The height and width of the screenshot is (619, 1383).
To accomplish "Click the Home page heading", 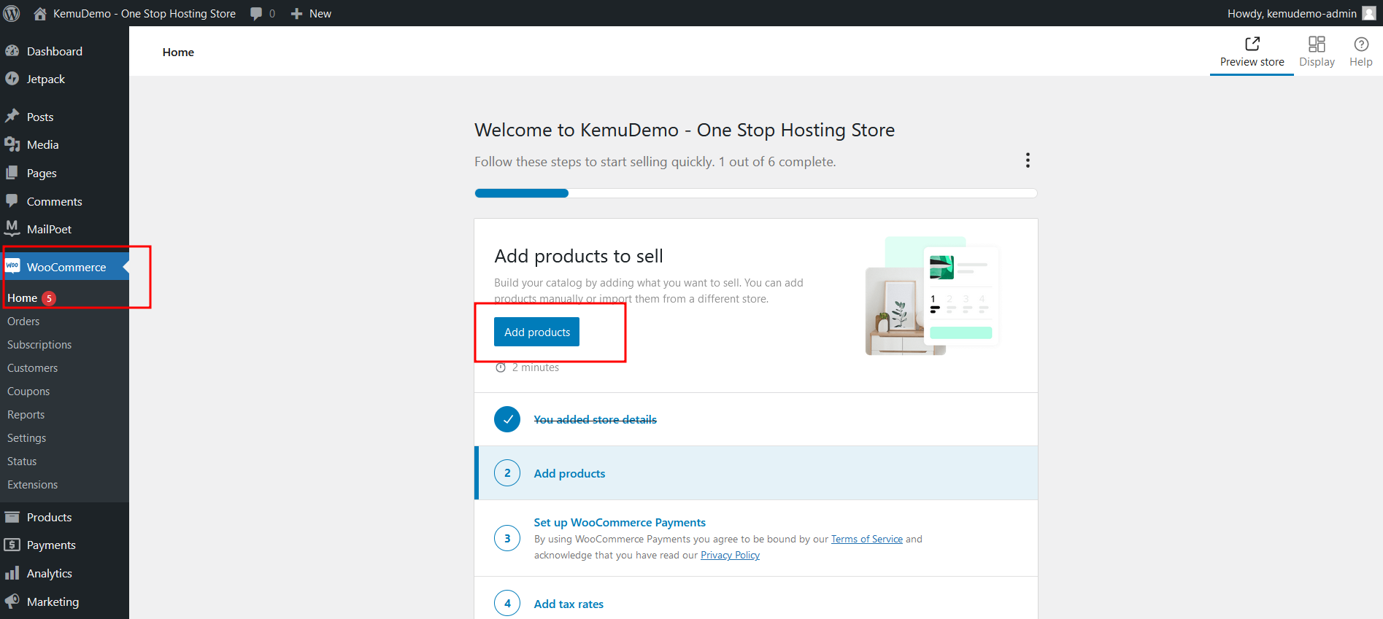I will 178,52.
